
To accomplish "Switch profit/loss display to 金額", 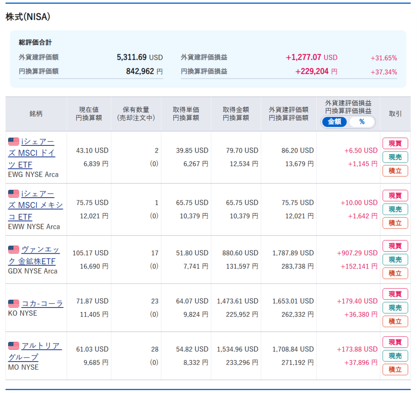I will [334, 122].
